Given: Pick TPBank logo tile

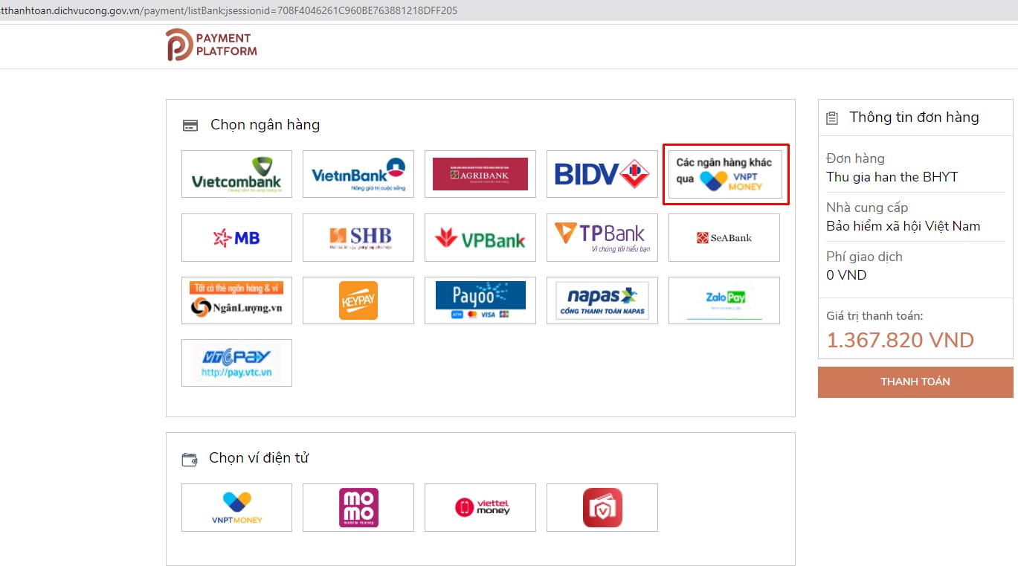Looking at the screenshot, I should pyautogui.click(x=602, y=238).
